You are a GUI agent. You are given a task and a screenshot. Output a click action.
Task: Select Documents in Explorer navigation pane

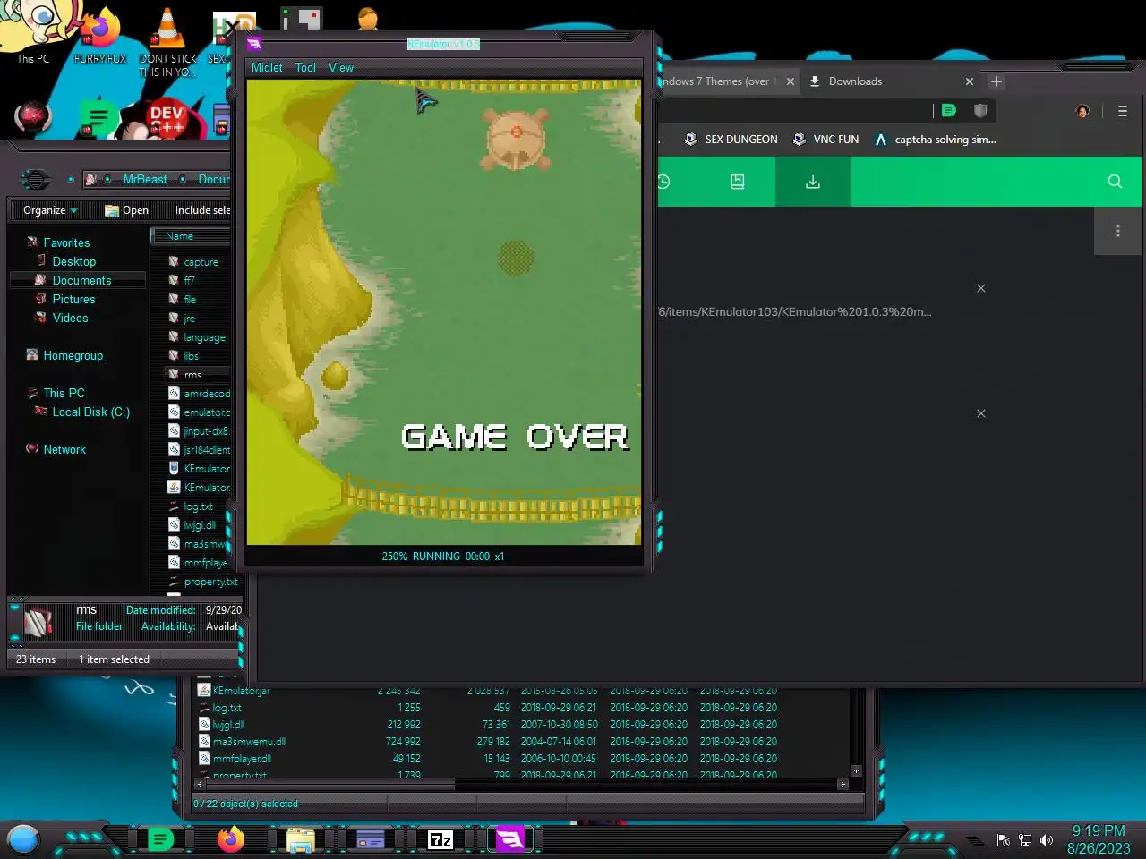pos(81,280)
